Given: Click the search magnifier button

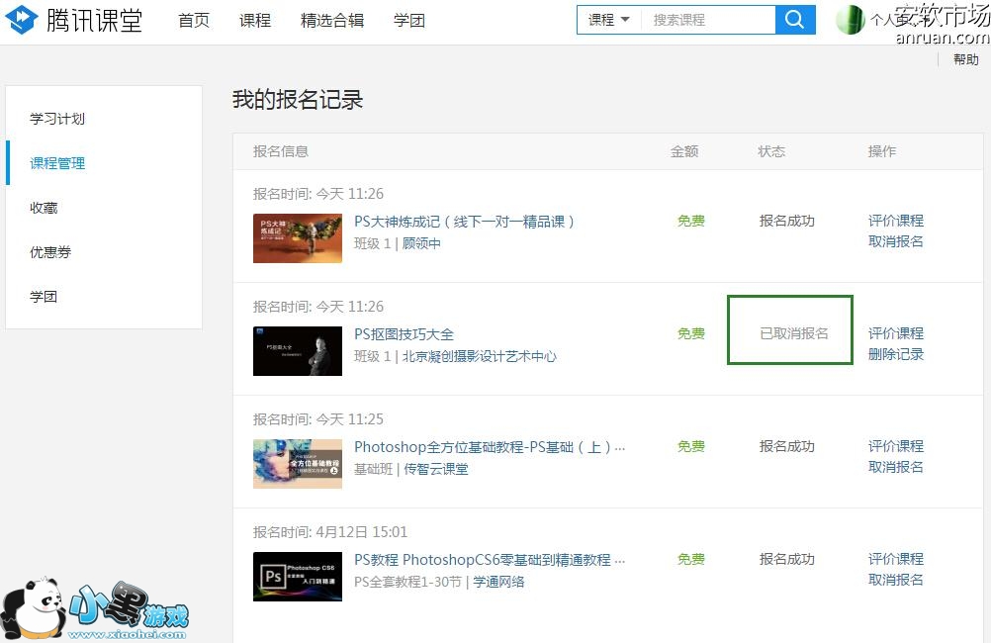Looking at the screenshot, I should click(795, 20).
